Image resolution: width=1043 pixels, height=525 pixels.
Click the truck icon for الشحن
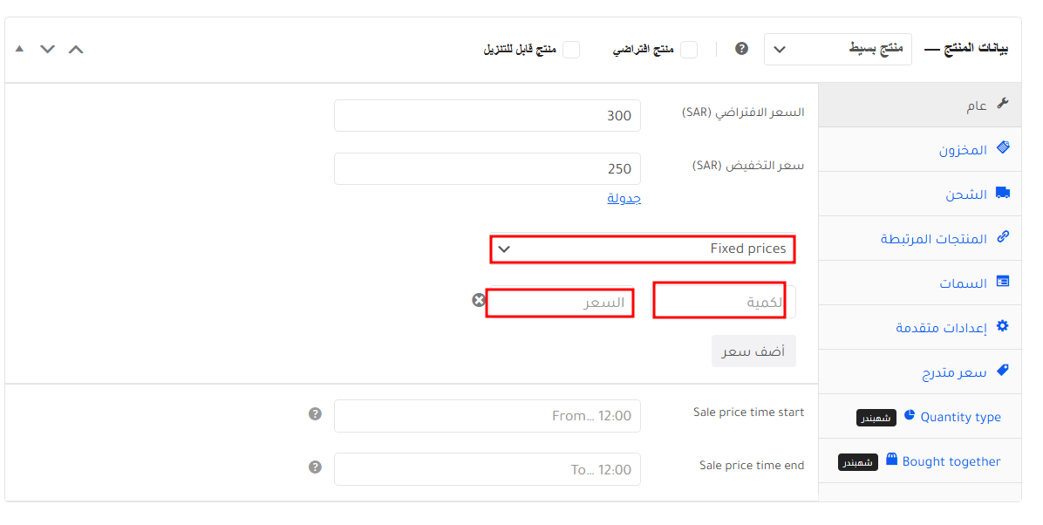point(1002,194)
